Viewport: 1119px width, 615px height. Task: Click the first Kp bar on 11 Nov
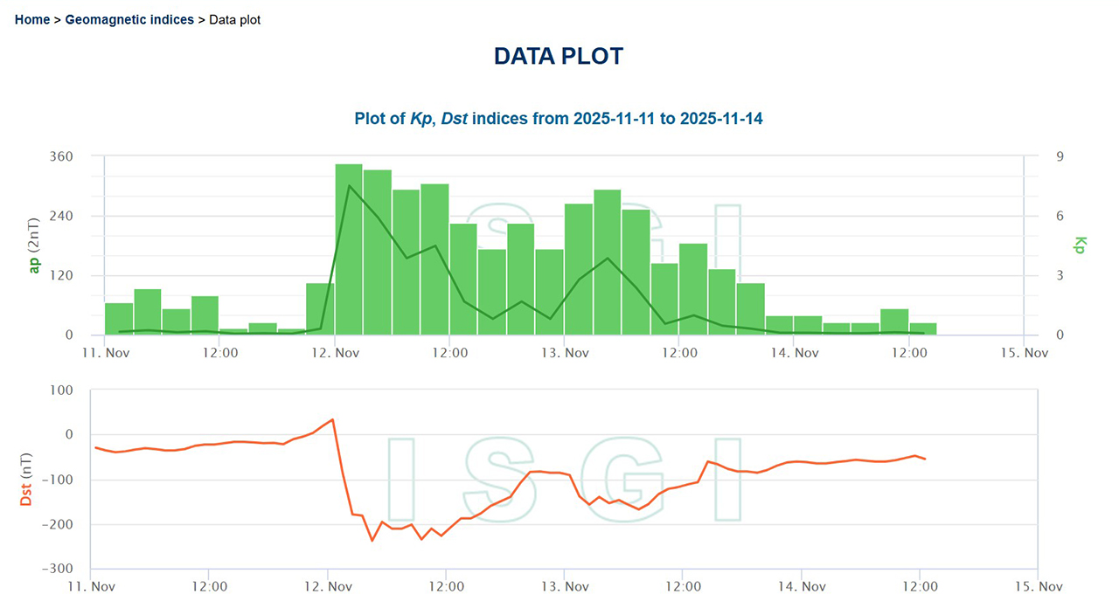click(119, 319)
